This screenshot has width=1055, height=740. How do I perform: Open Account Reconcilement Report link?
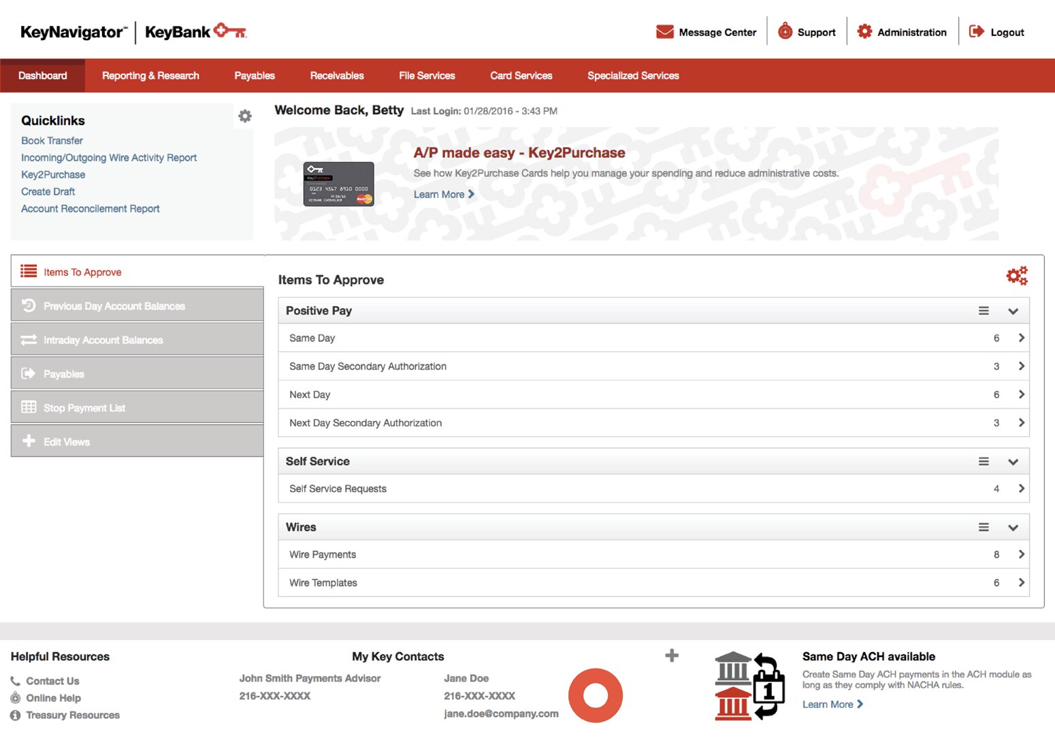click(91, 208)
